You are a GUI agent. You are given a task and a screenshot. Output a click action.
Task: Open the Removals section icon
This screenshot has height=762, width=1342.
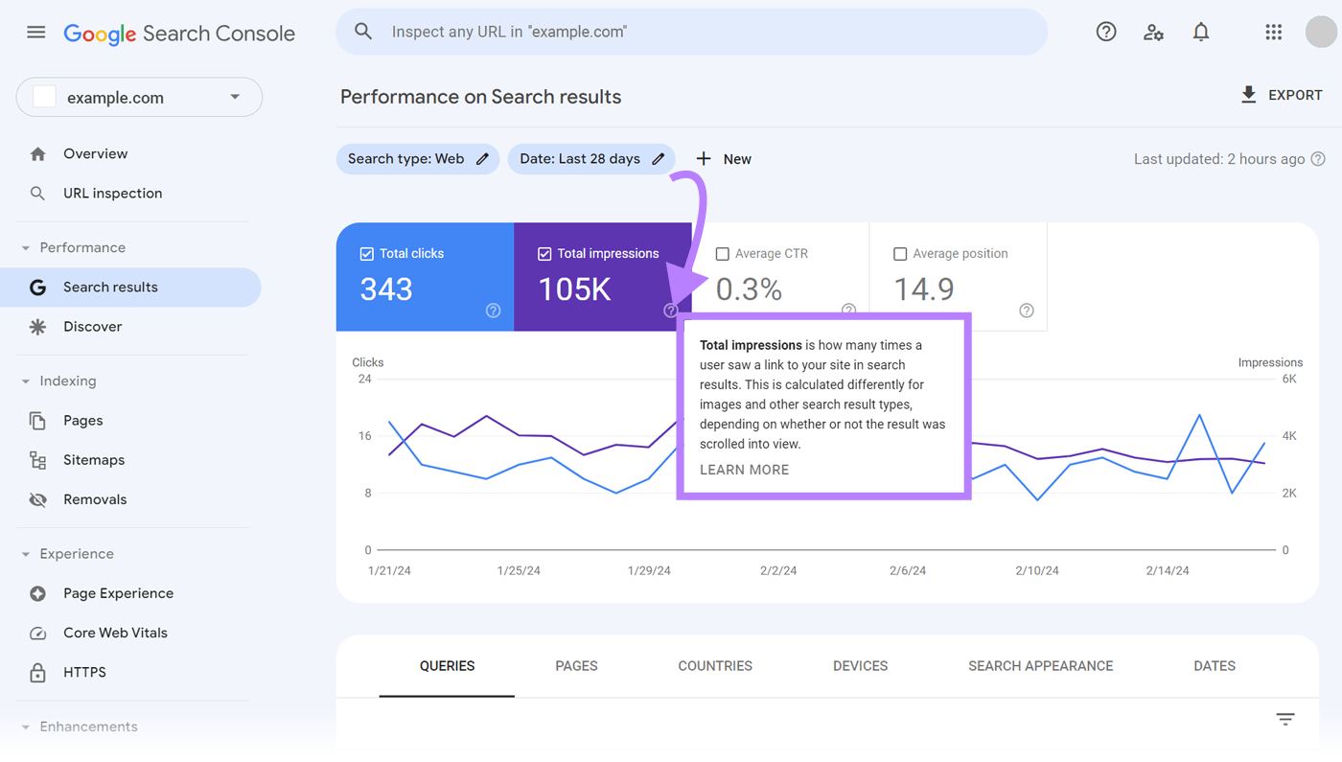37,498
